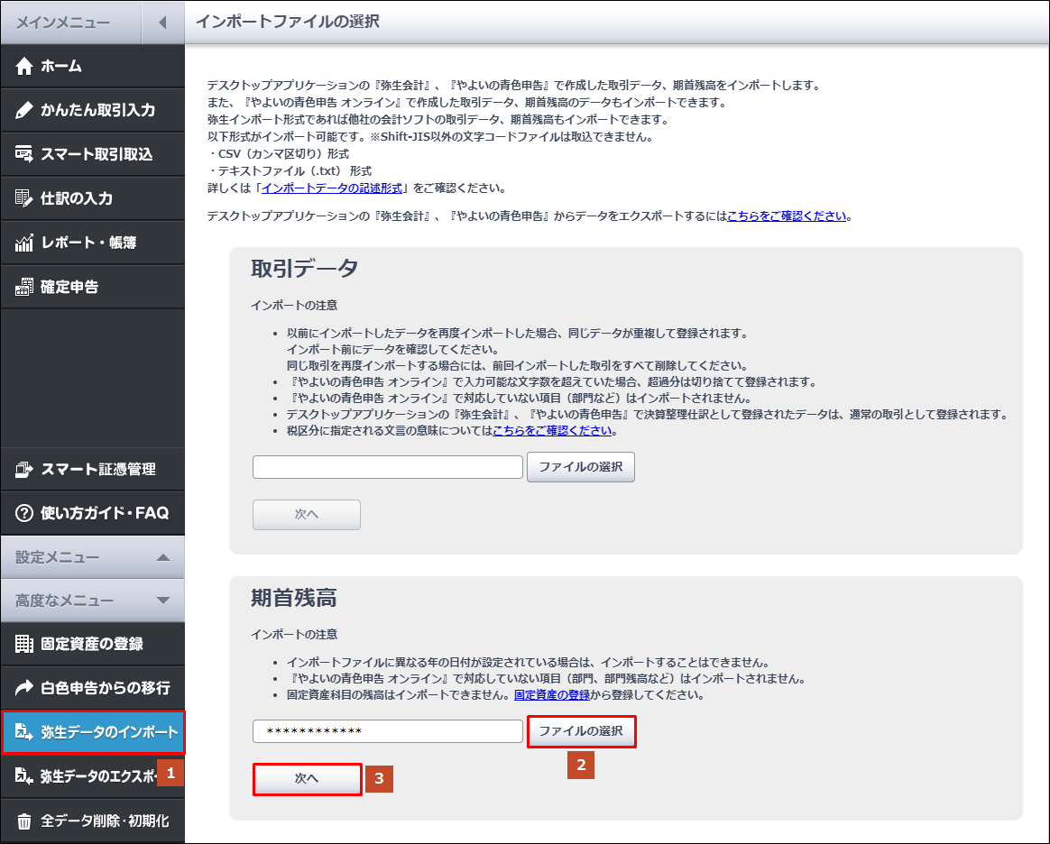Click the 使い方ガイド・FAQ question mark icon

click(24, 513)
